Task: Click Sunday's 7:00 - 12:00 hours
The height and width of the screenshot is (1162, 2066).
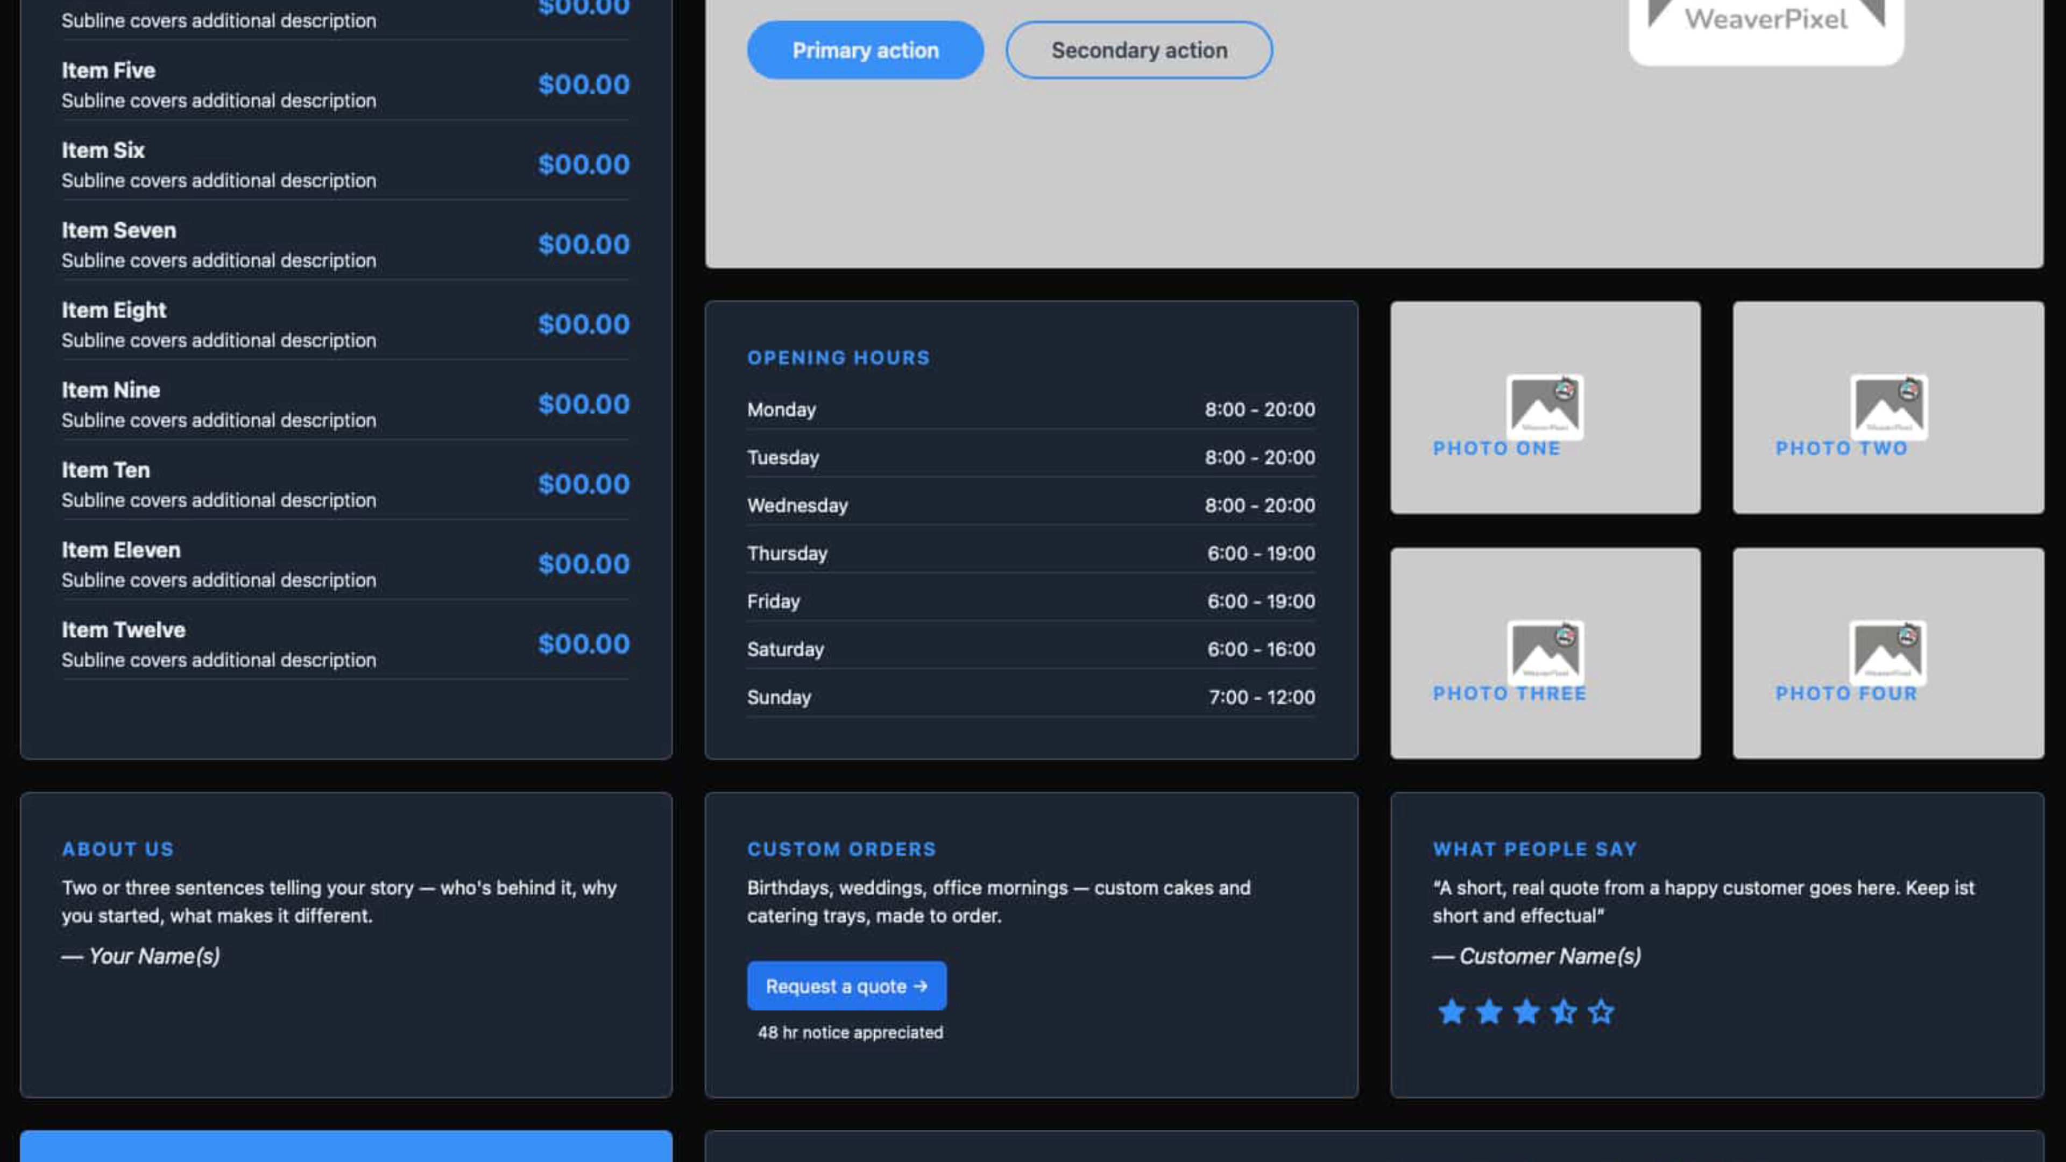Action: click(1262, 698)
